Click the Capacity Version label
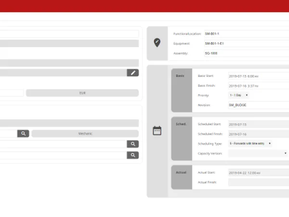The image size is (289, 217). click(x=210, y=153)
